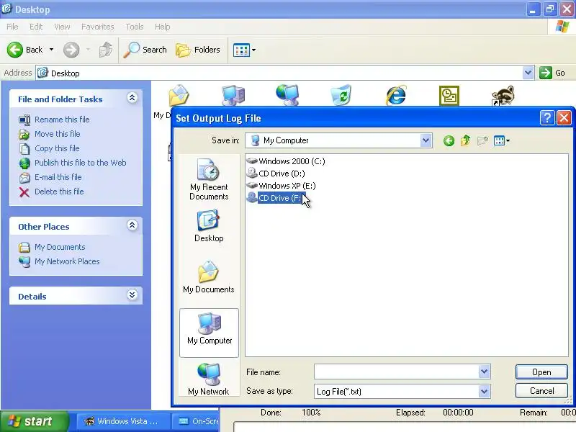
Task: Switch to On-Screen taskbar button
Action: 196,421
